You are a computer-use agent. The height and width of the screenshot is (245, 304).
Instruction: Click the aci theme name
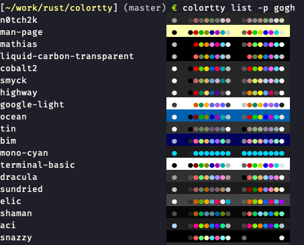[8, 226]
